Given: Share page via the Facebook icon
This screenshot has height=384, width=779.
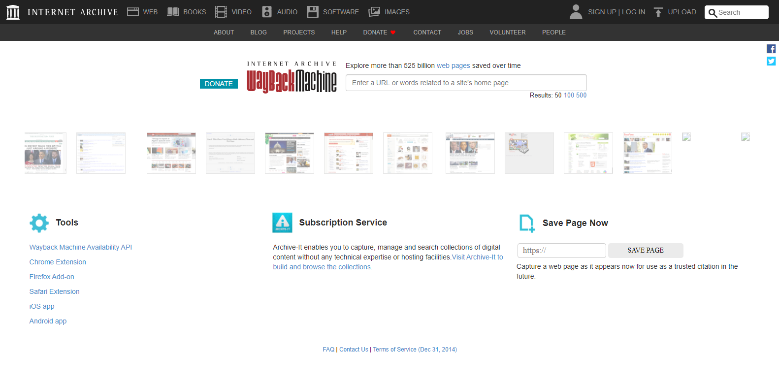Looking at the screenshot, I should pos(771,49).
